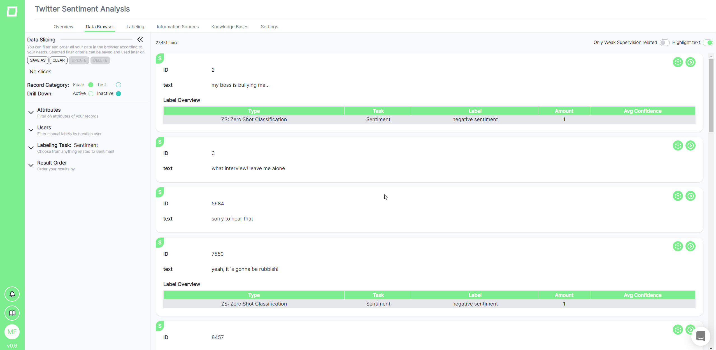Click the CLEAR button
The width and height of the screenshot is (716, 350).
click(59, 60)
